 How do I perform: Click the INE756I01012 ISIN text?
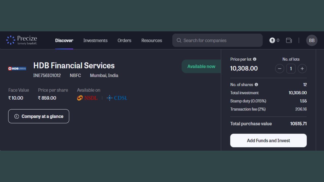47,76
